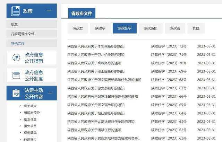Click document number 陕政任字〔2023〕63号

[x=169, y=122]
